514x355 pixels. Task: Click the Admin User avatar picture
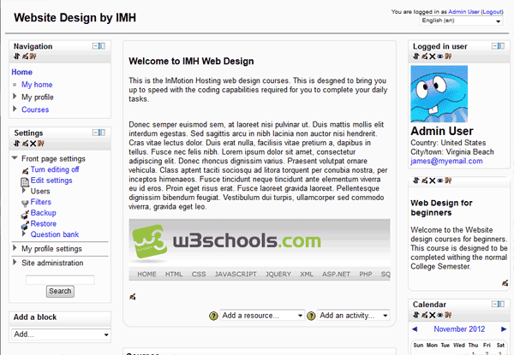click(439, 94)
